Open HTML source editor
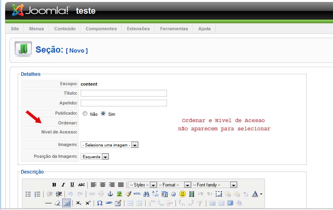Screen dimensions: 333x210 pos(137,194)
